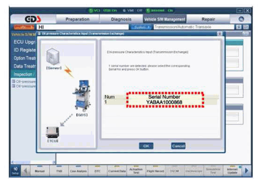Click the right arrow on bottom toolbar
The image size is (262, 183).
(246, 171)
